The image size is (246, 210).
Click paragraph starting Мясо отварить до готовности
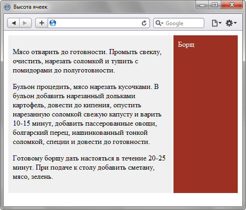tap(87, 61)
